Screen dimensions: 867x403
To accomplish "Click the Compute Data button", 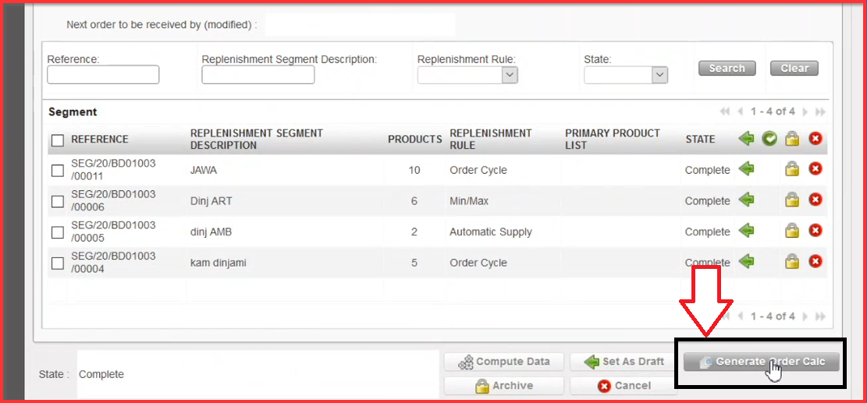I will click(504, 362).
